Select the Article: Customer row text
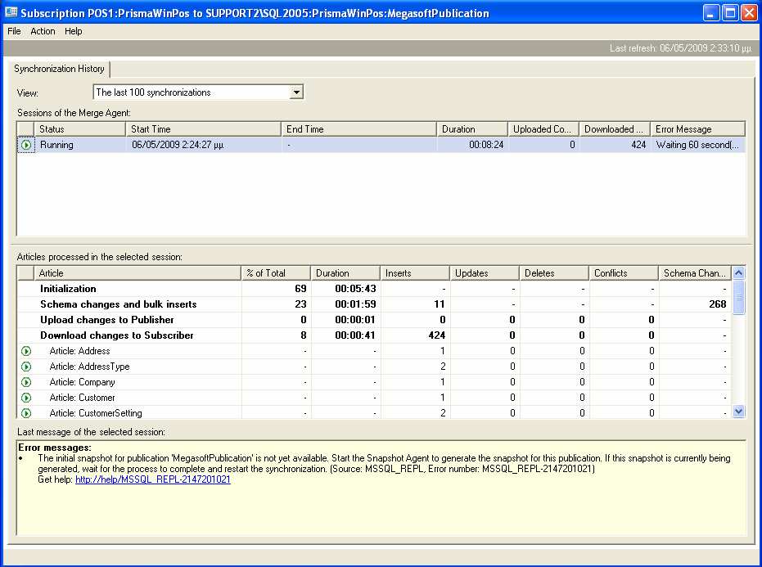 [x=82, y=398]
